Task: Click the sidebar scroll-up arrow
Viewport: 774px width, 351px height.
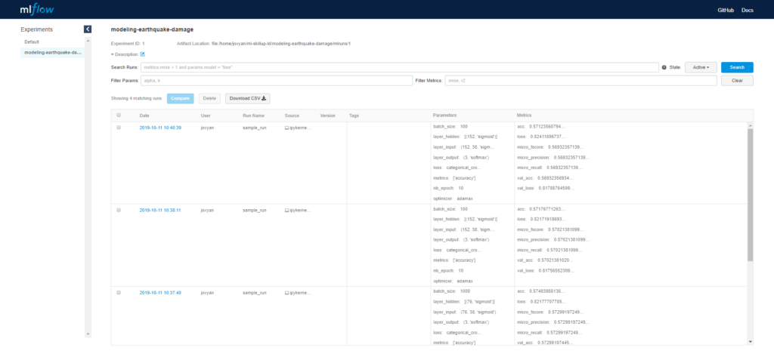Action: coord(88,41)
